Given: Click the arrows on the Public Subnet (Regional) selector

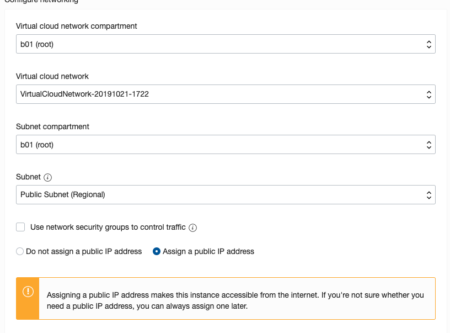Looking at the screenshot, I should tap(429, 195).
